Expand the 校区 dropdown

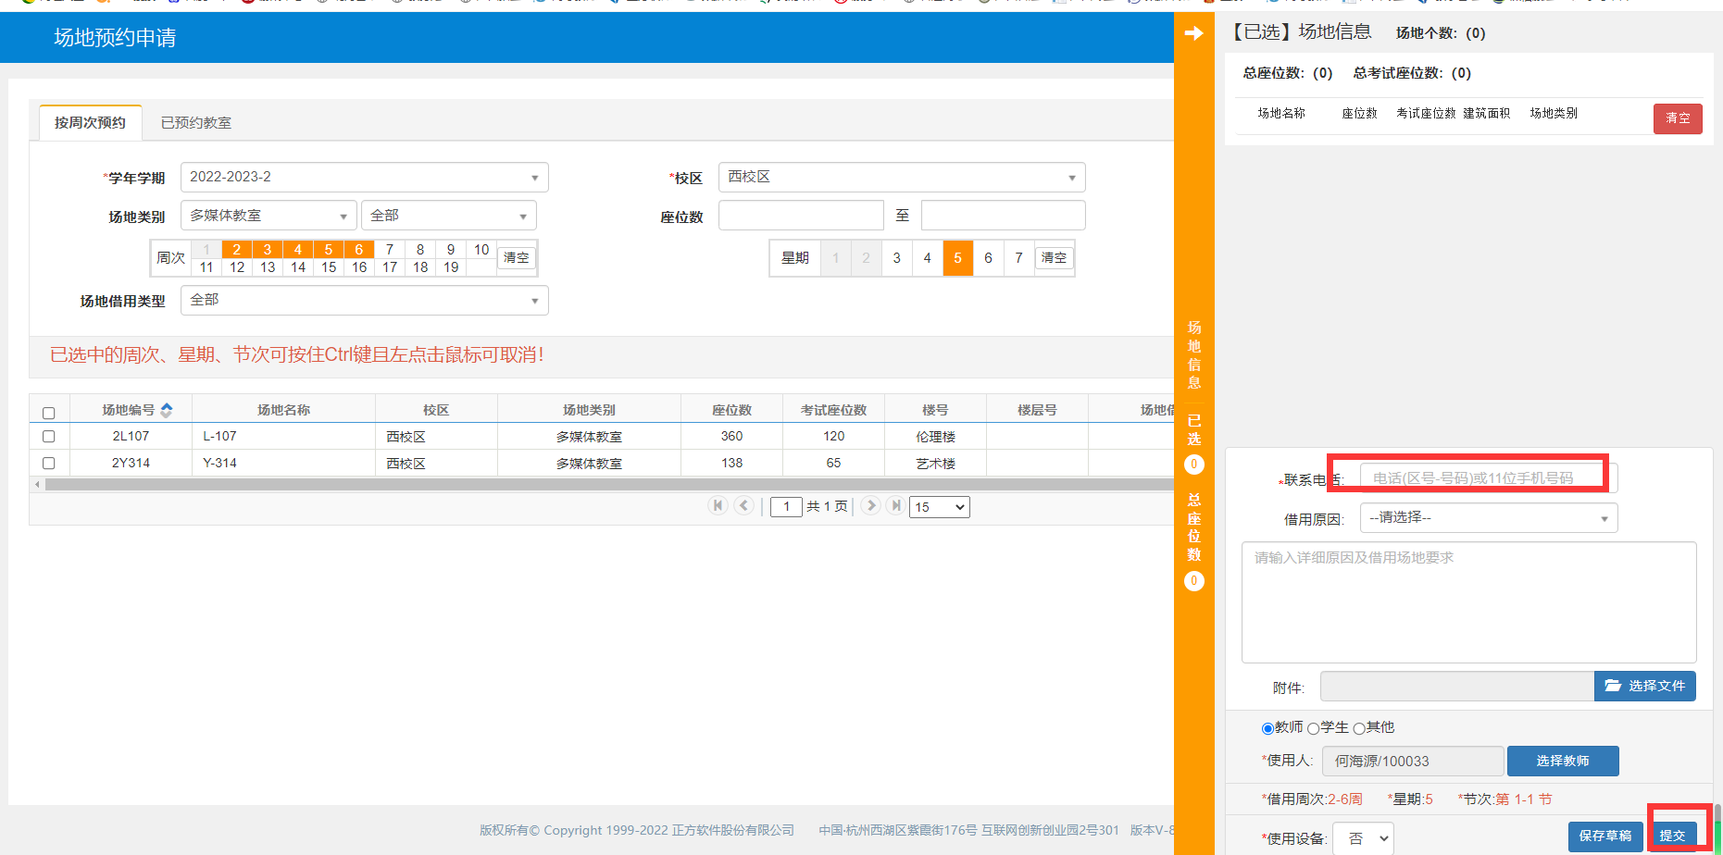click(901, 178)
